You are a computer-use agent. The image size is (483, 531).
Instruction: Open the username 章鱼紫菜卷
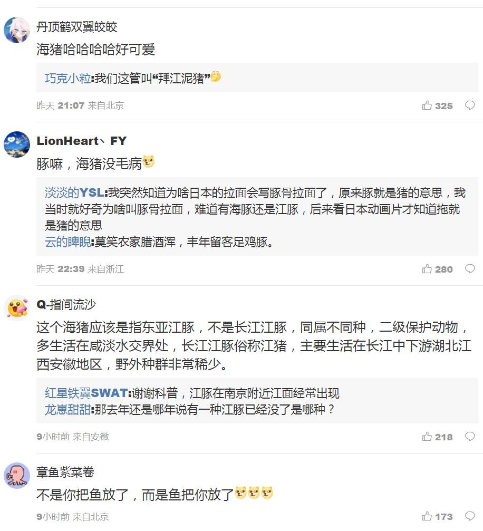tap(65, 472)
